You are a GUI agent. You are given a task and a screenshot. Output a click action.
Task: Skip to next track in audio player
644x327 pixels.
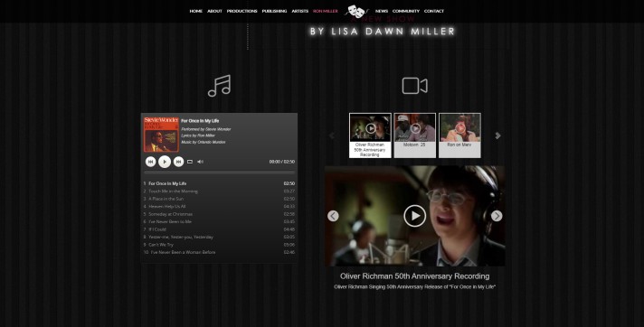(x=178, y=162)
